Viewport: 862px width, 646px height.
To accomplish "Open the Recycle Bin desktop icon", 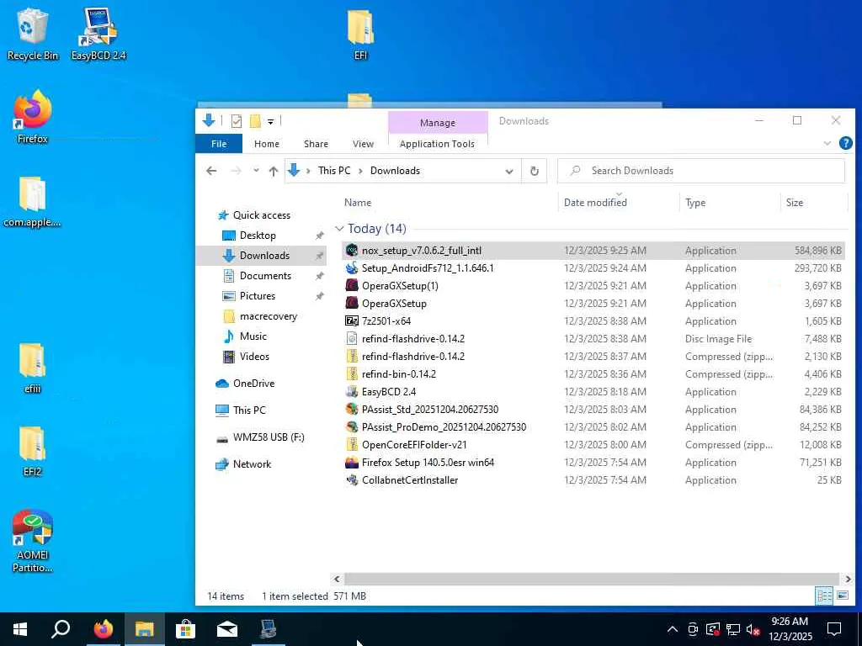I will (x=32, y=34).
